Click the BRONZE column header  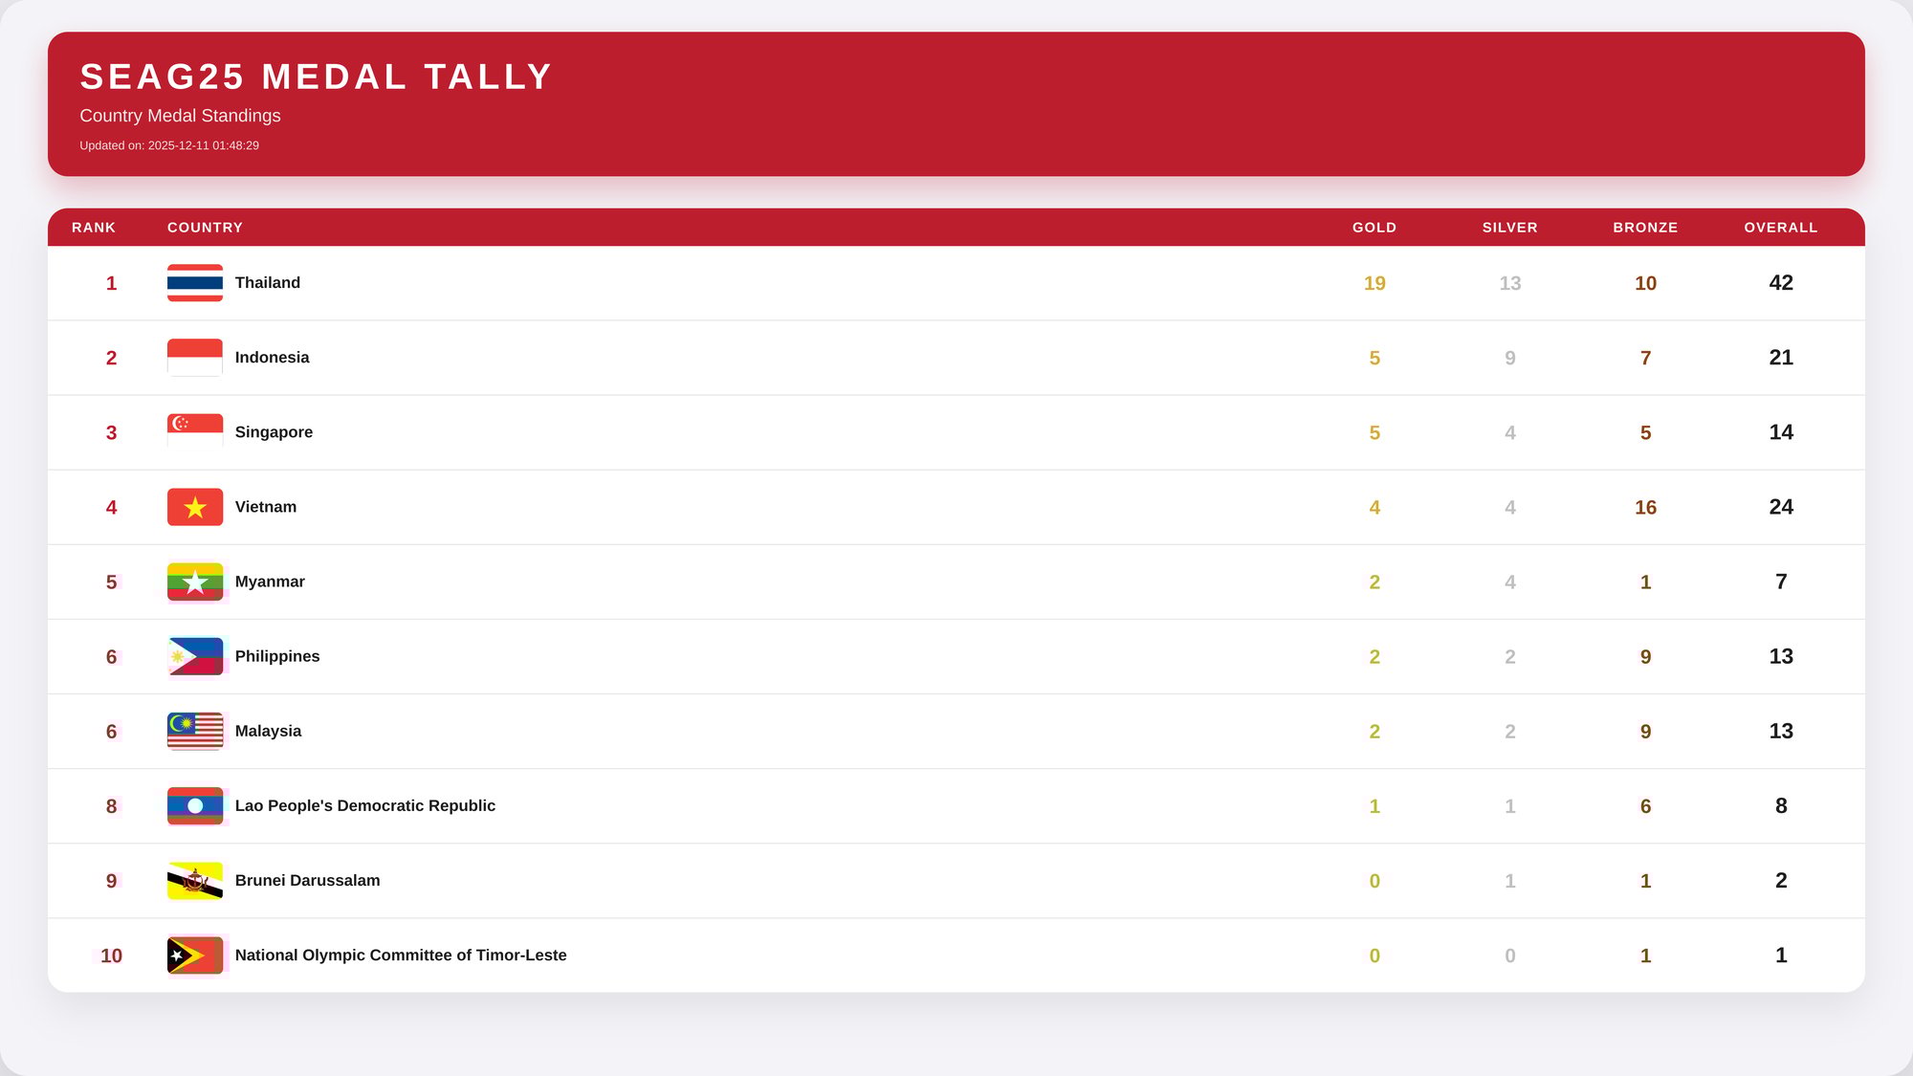tap(1645, 228)
